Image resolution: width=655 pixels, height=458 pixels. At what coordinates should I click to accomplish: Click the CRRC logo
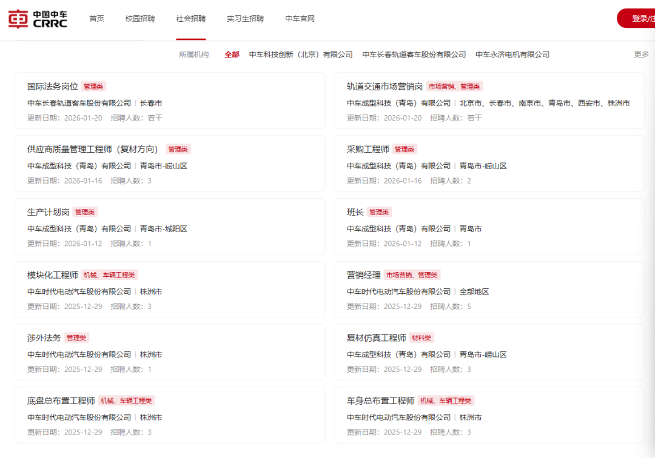[x=38, y=19]
